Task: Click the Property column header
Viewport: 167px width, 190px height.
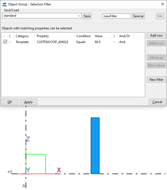Action: 43,36
